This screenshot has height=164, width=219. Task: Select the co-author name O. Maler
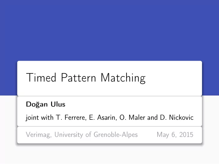pyautogui.click(x=132, y=118)
